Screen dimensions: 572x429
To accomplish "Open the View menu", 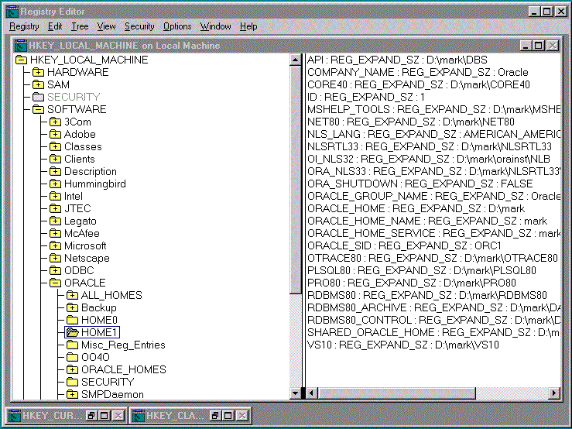I will point(106,26).
